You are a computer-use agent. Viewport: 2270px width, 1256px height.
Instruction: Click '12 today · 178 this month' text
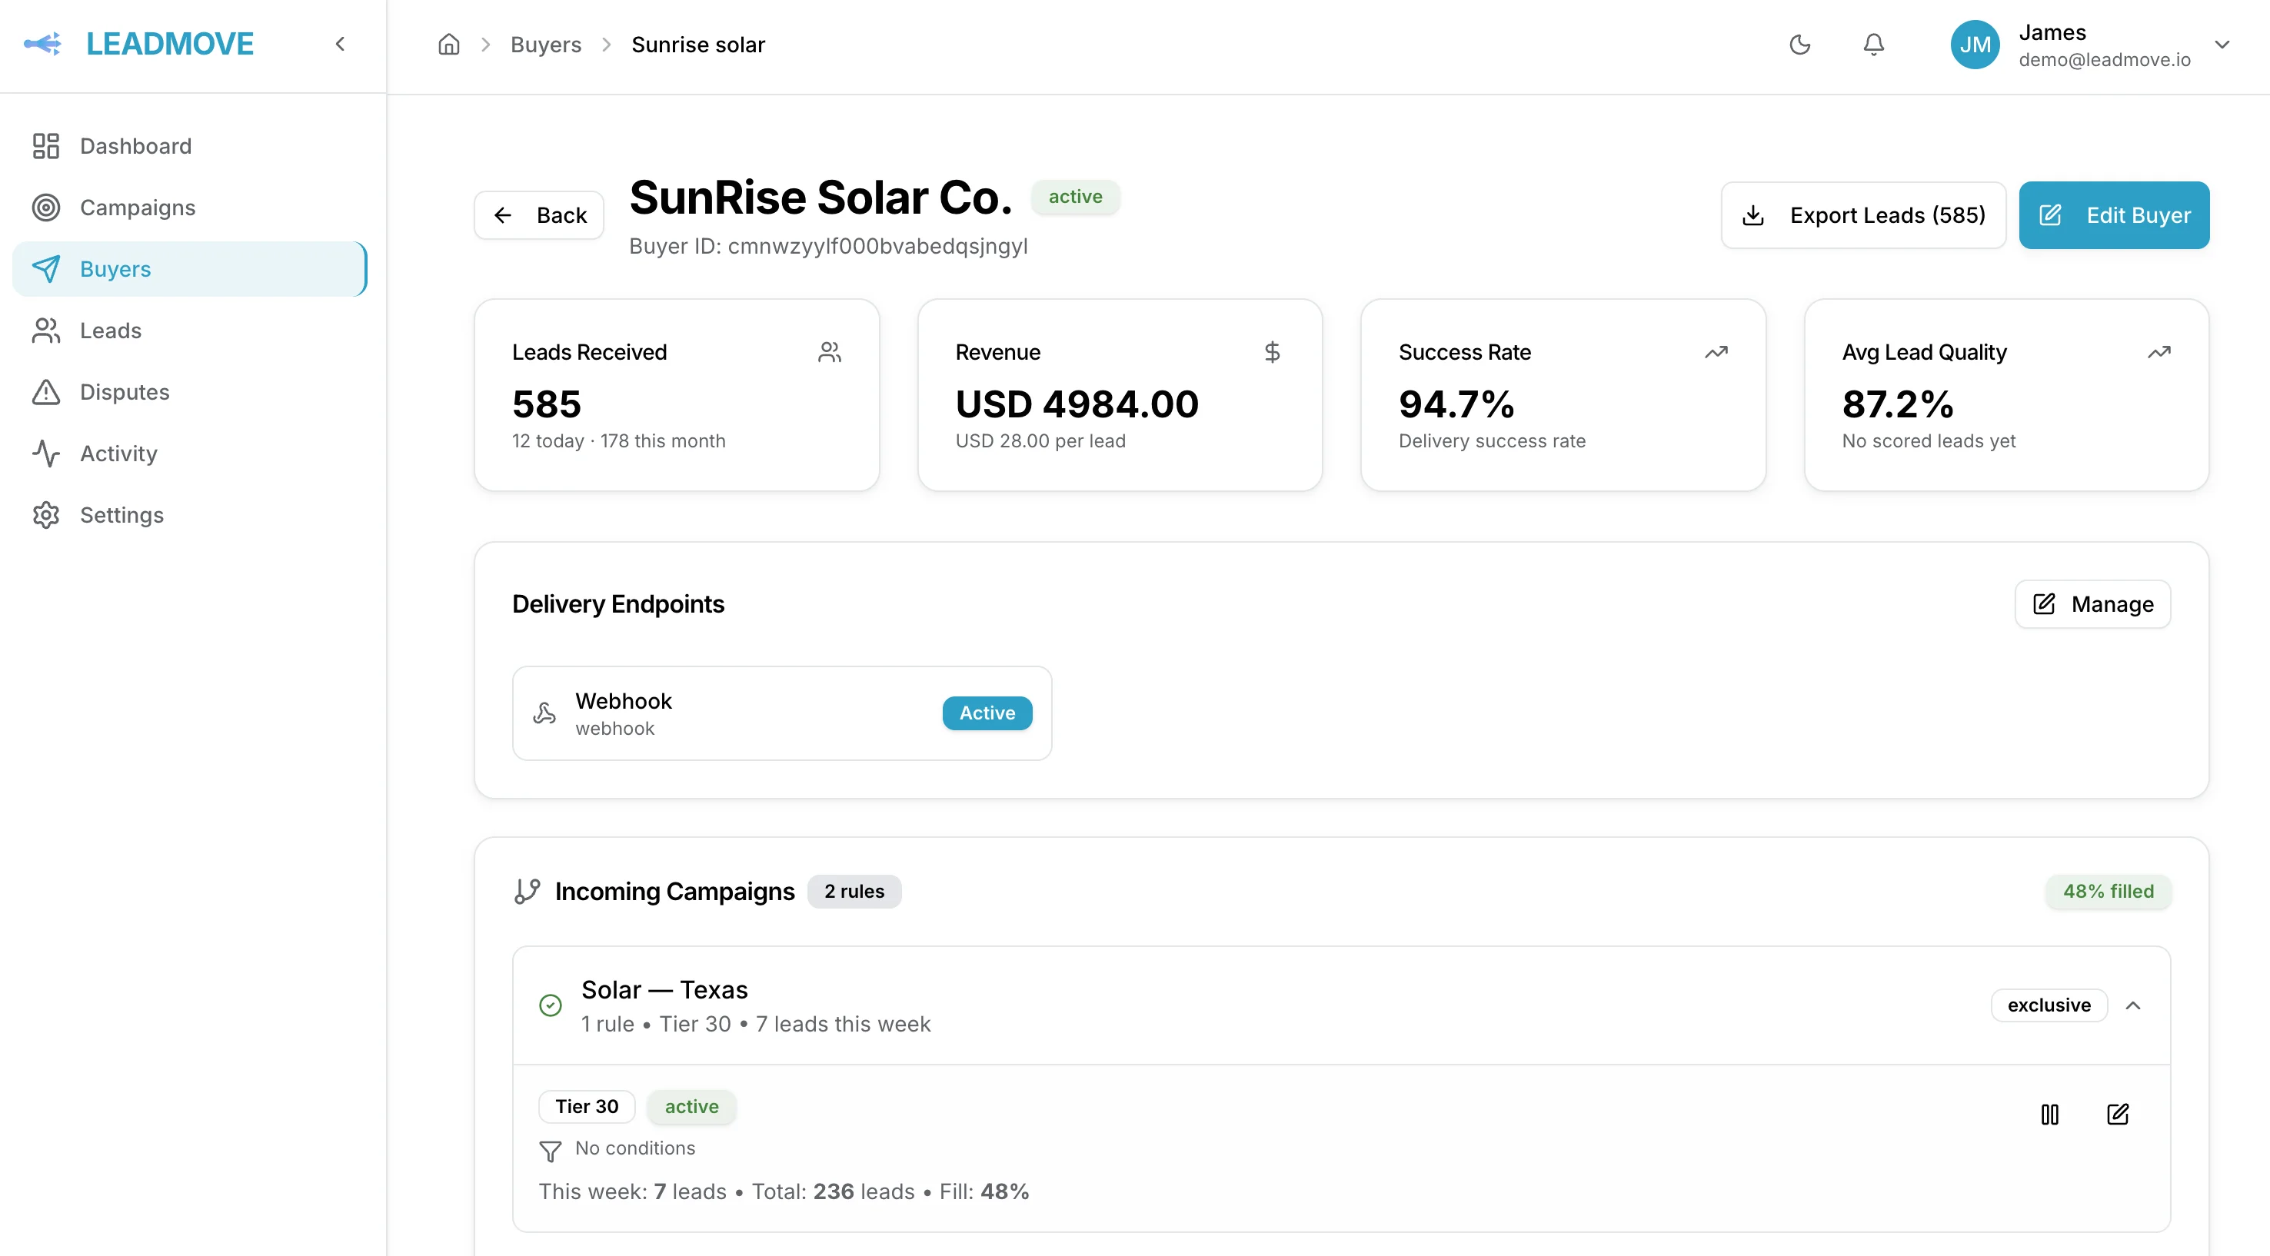point(618,440)
